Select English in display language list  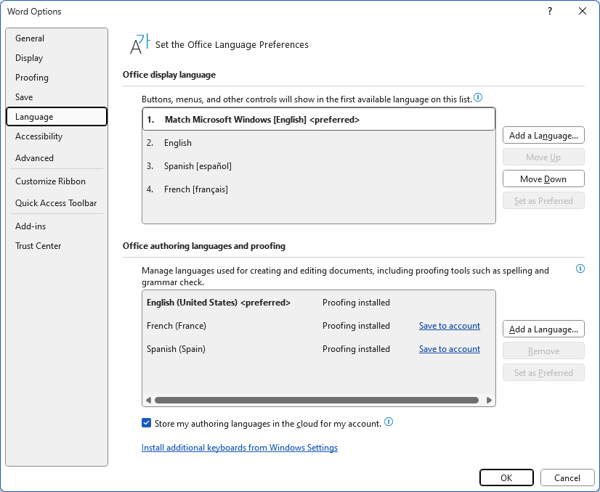click(x=319, y=143)
